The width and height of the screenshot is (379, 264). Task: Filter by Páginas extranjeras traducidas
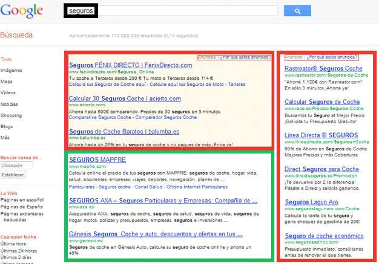(x=22, y=216)
